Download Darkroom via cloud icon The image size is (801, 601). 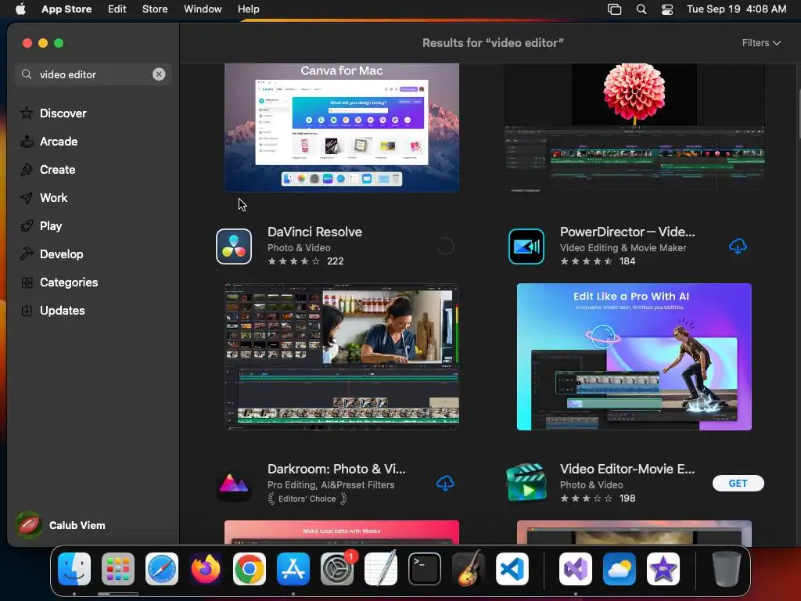pos(445,484)
